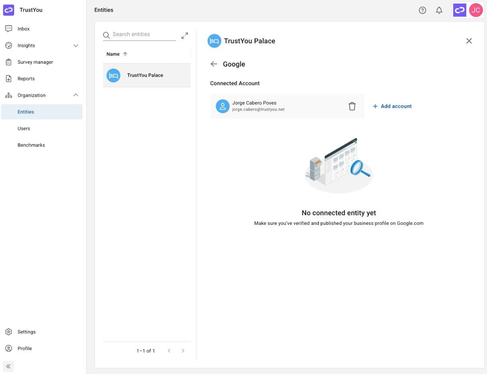Click the TrustYou logo in the sidebar
The image size is (487, 374).
click(x=8, y=10)
